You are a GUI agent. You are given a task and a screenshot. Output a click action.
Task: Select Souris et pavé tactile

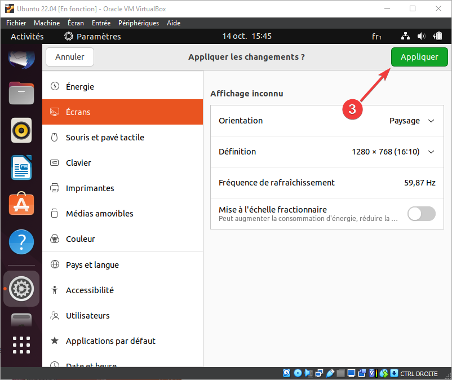coord(122,137)
